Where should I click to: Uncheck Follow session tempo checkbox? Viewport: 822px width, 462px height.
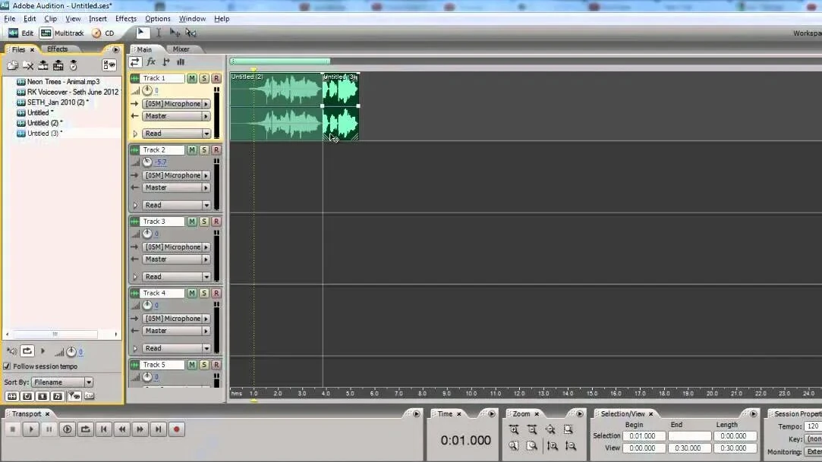pos(8,366)
